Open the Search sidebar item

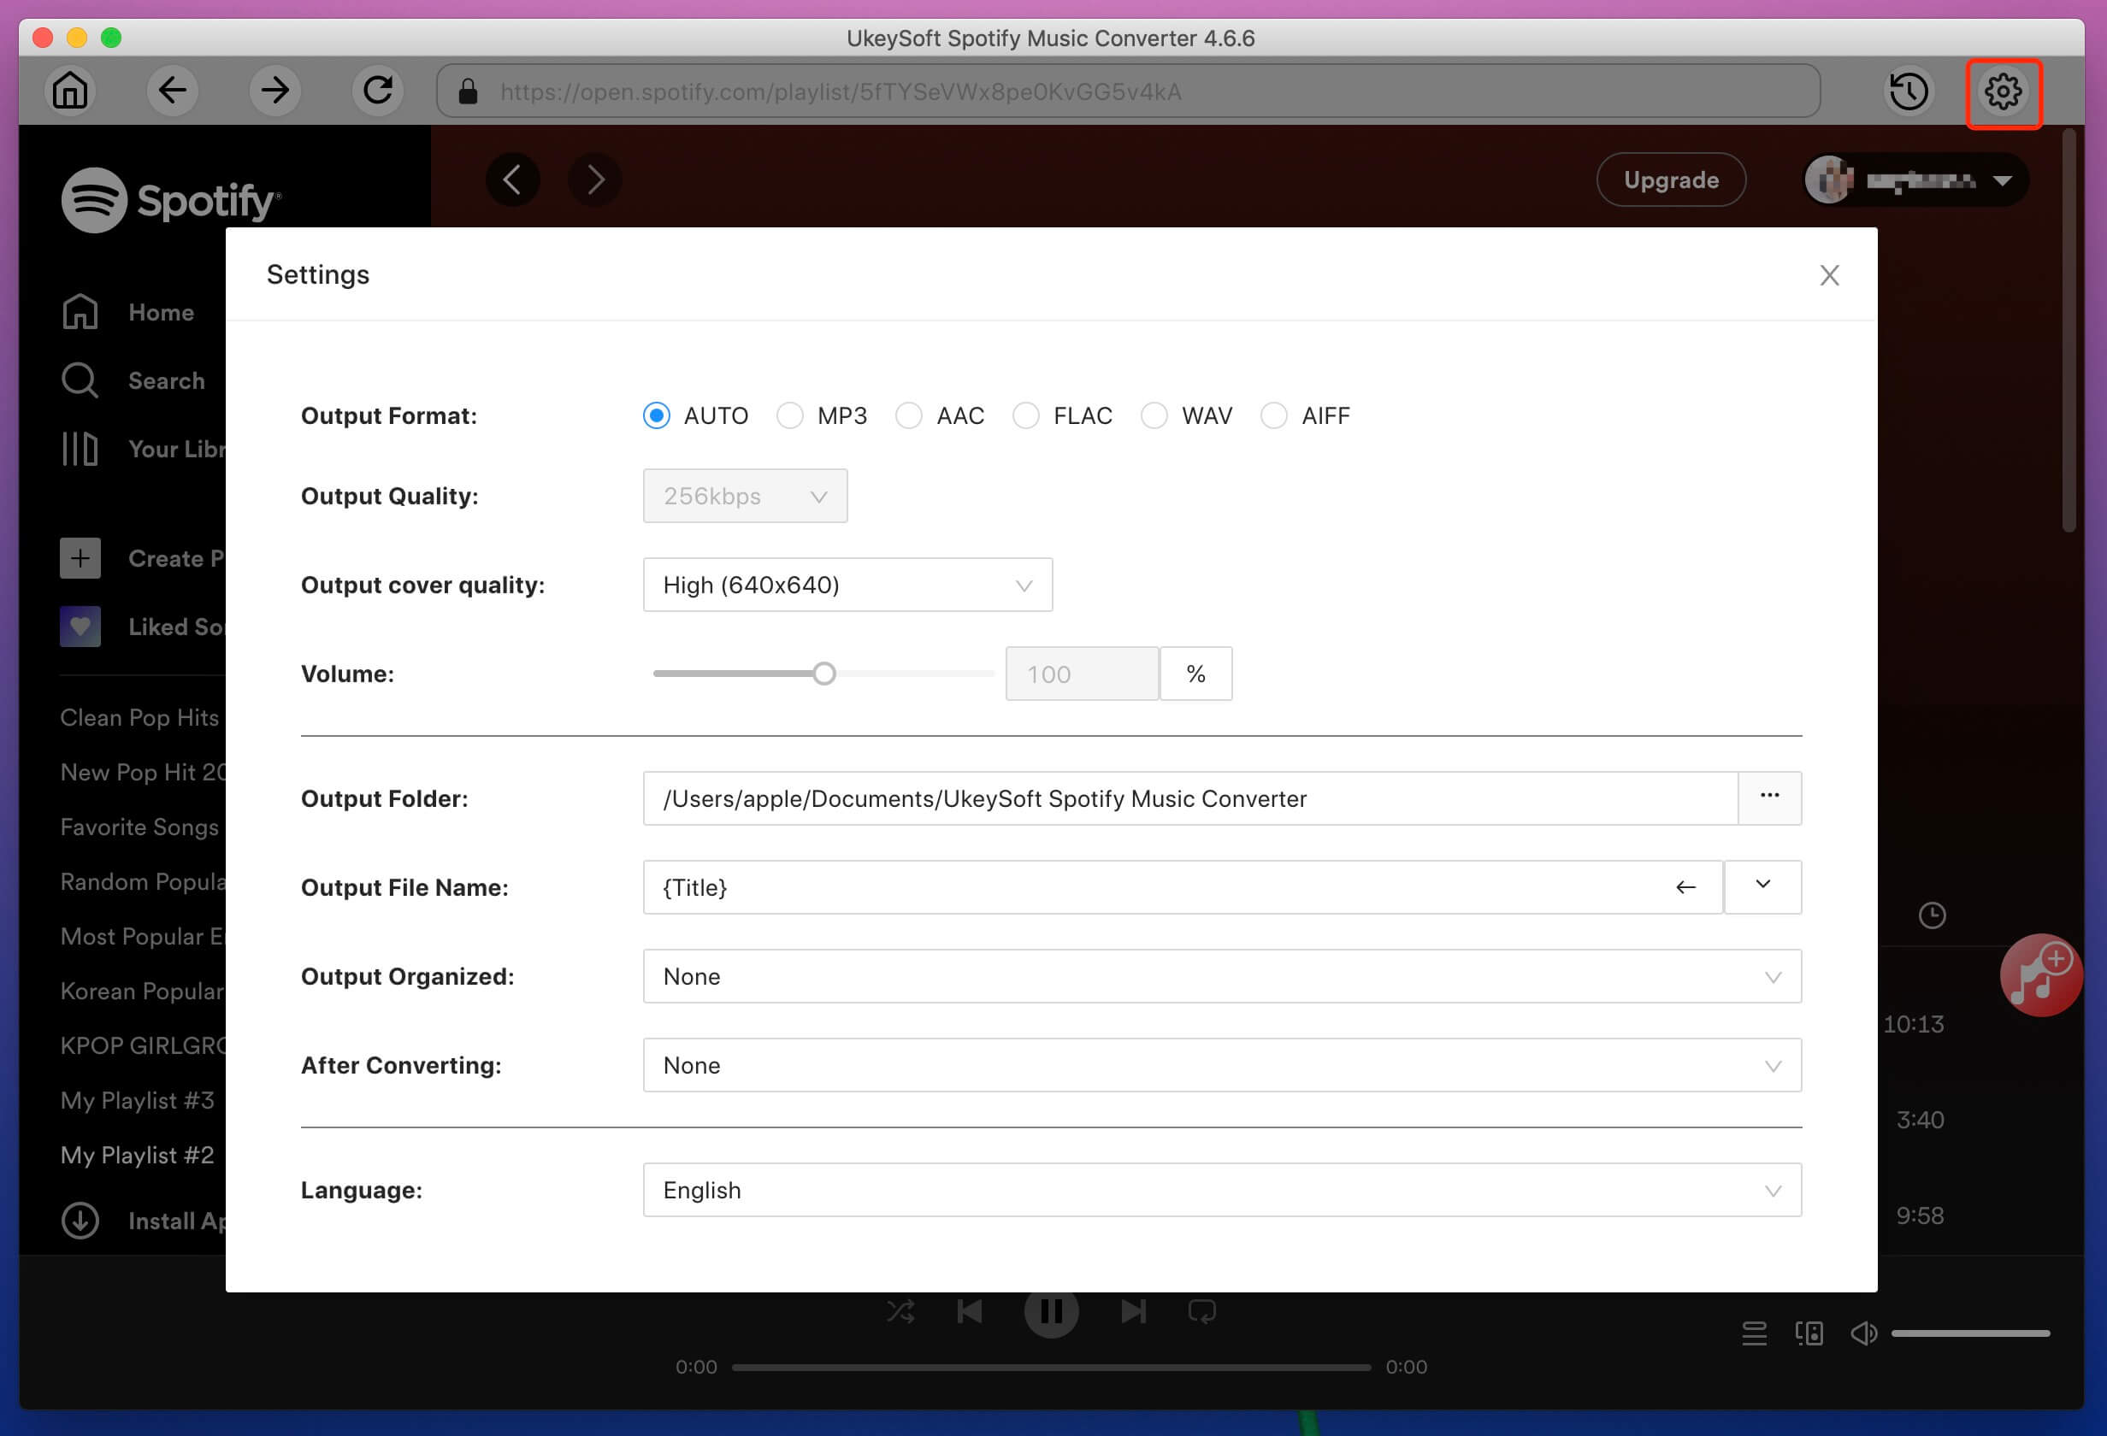click(167, 381)
